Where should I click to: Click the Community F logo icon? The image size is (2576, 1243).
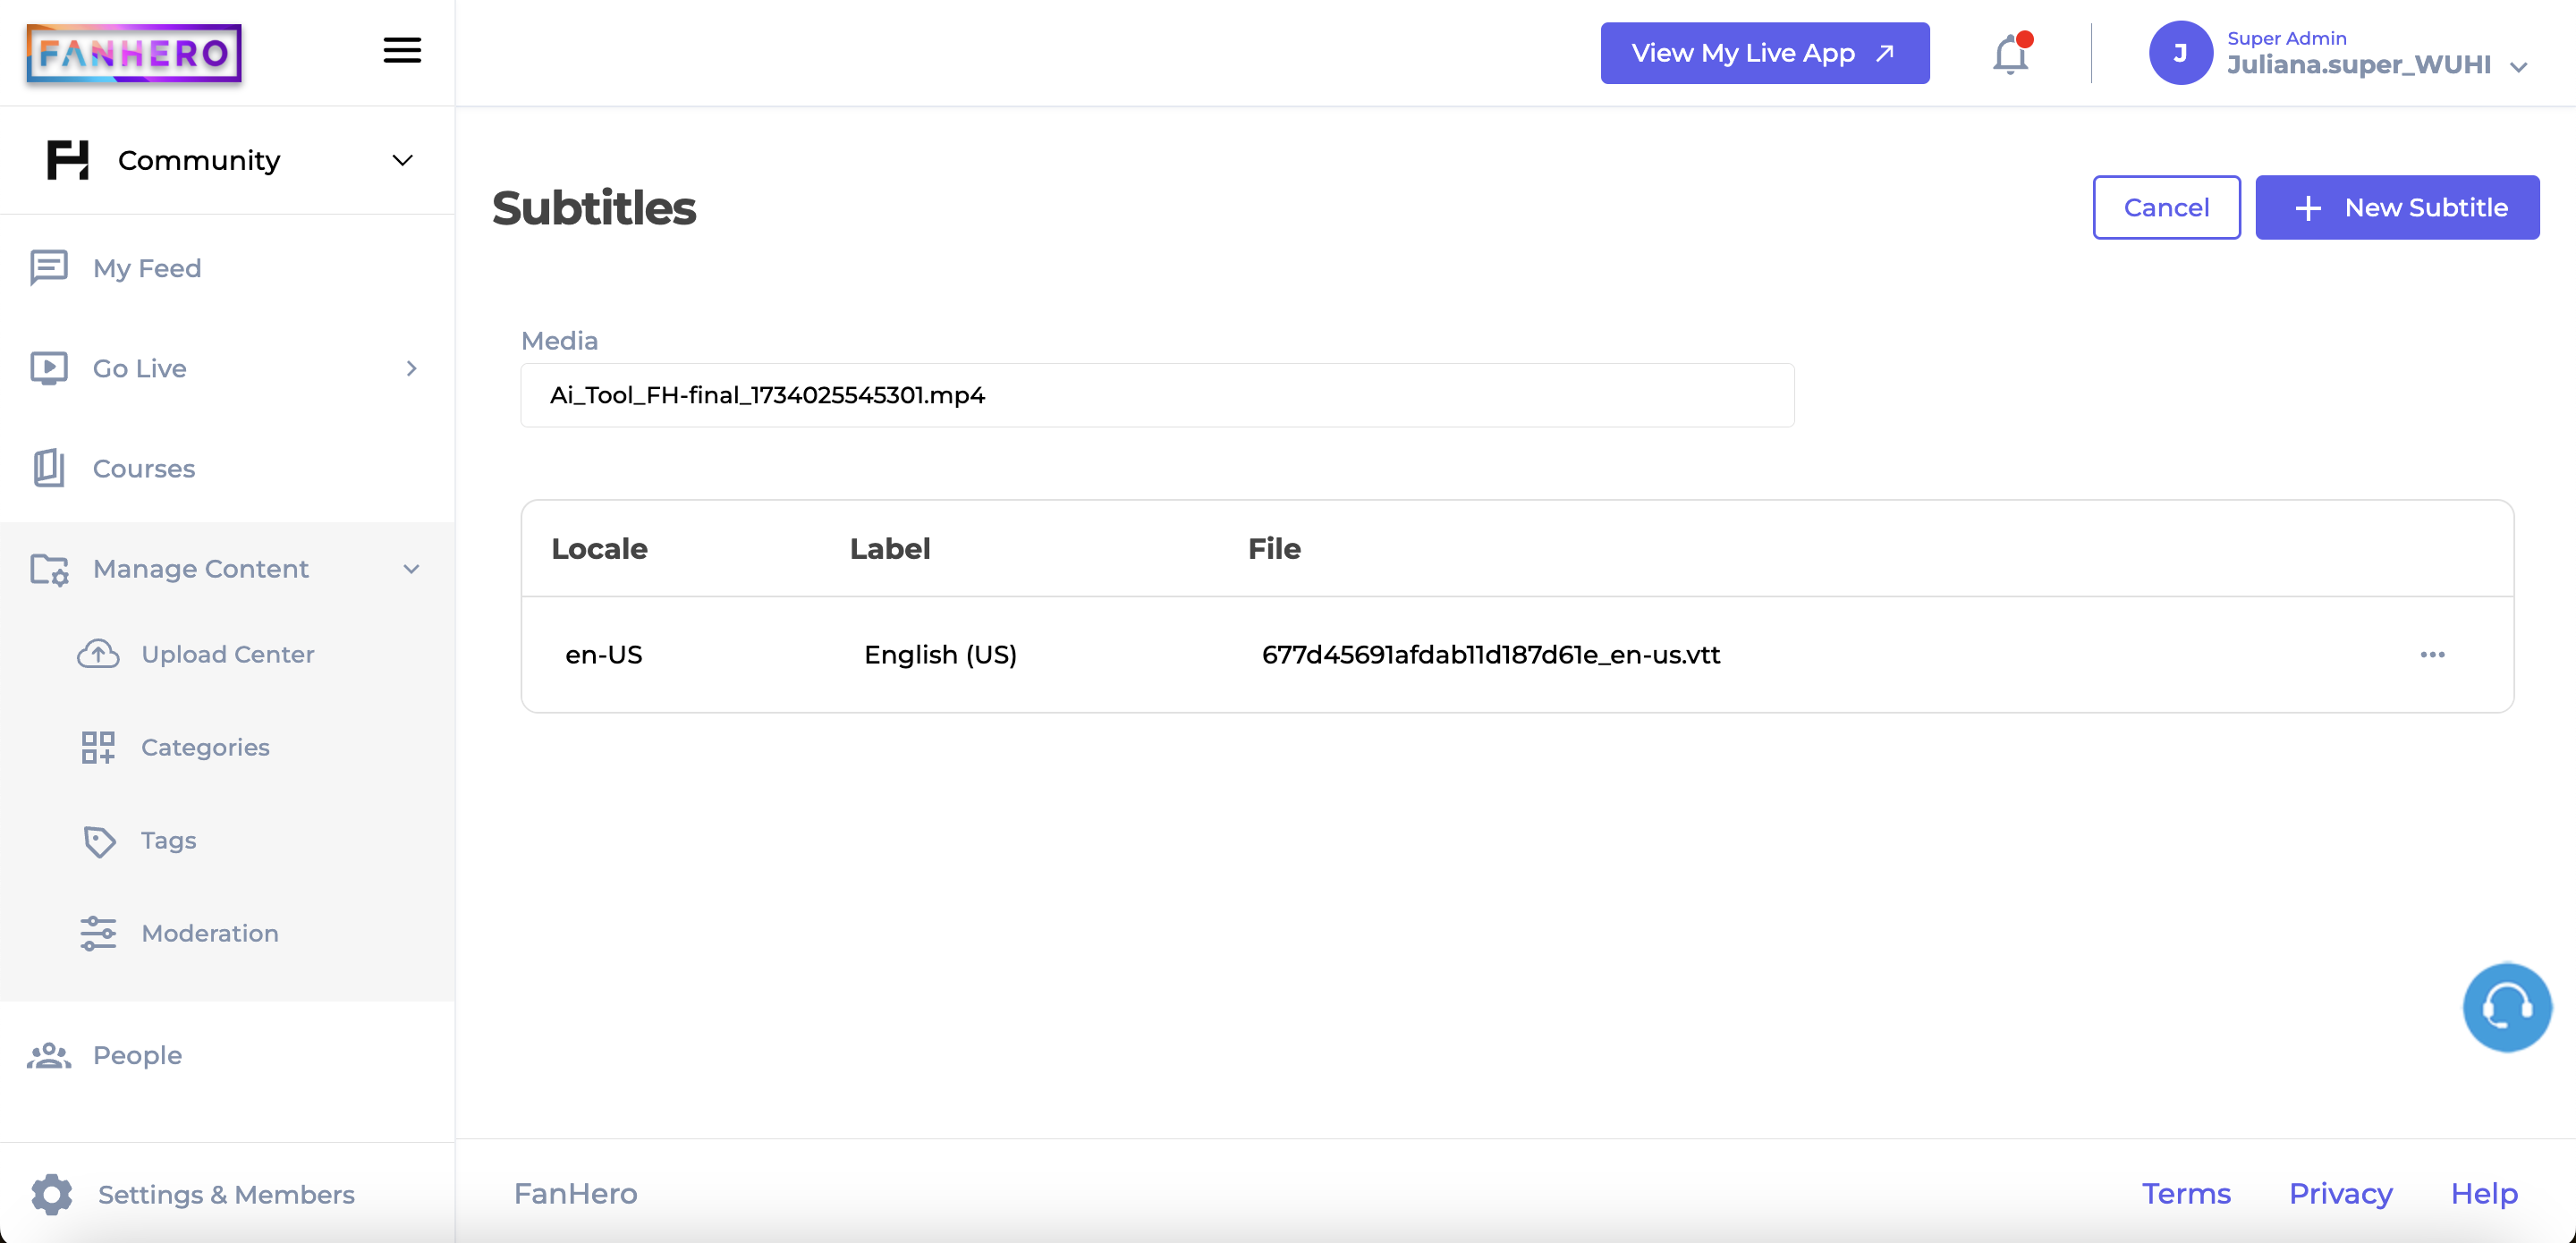pyautogui.click(x=68, y=160)
